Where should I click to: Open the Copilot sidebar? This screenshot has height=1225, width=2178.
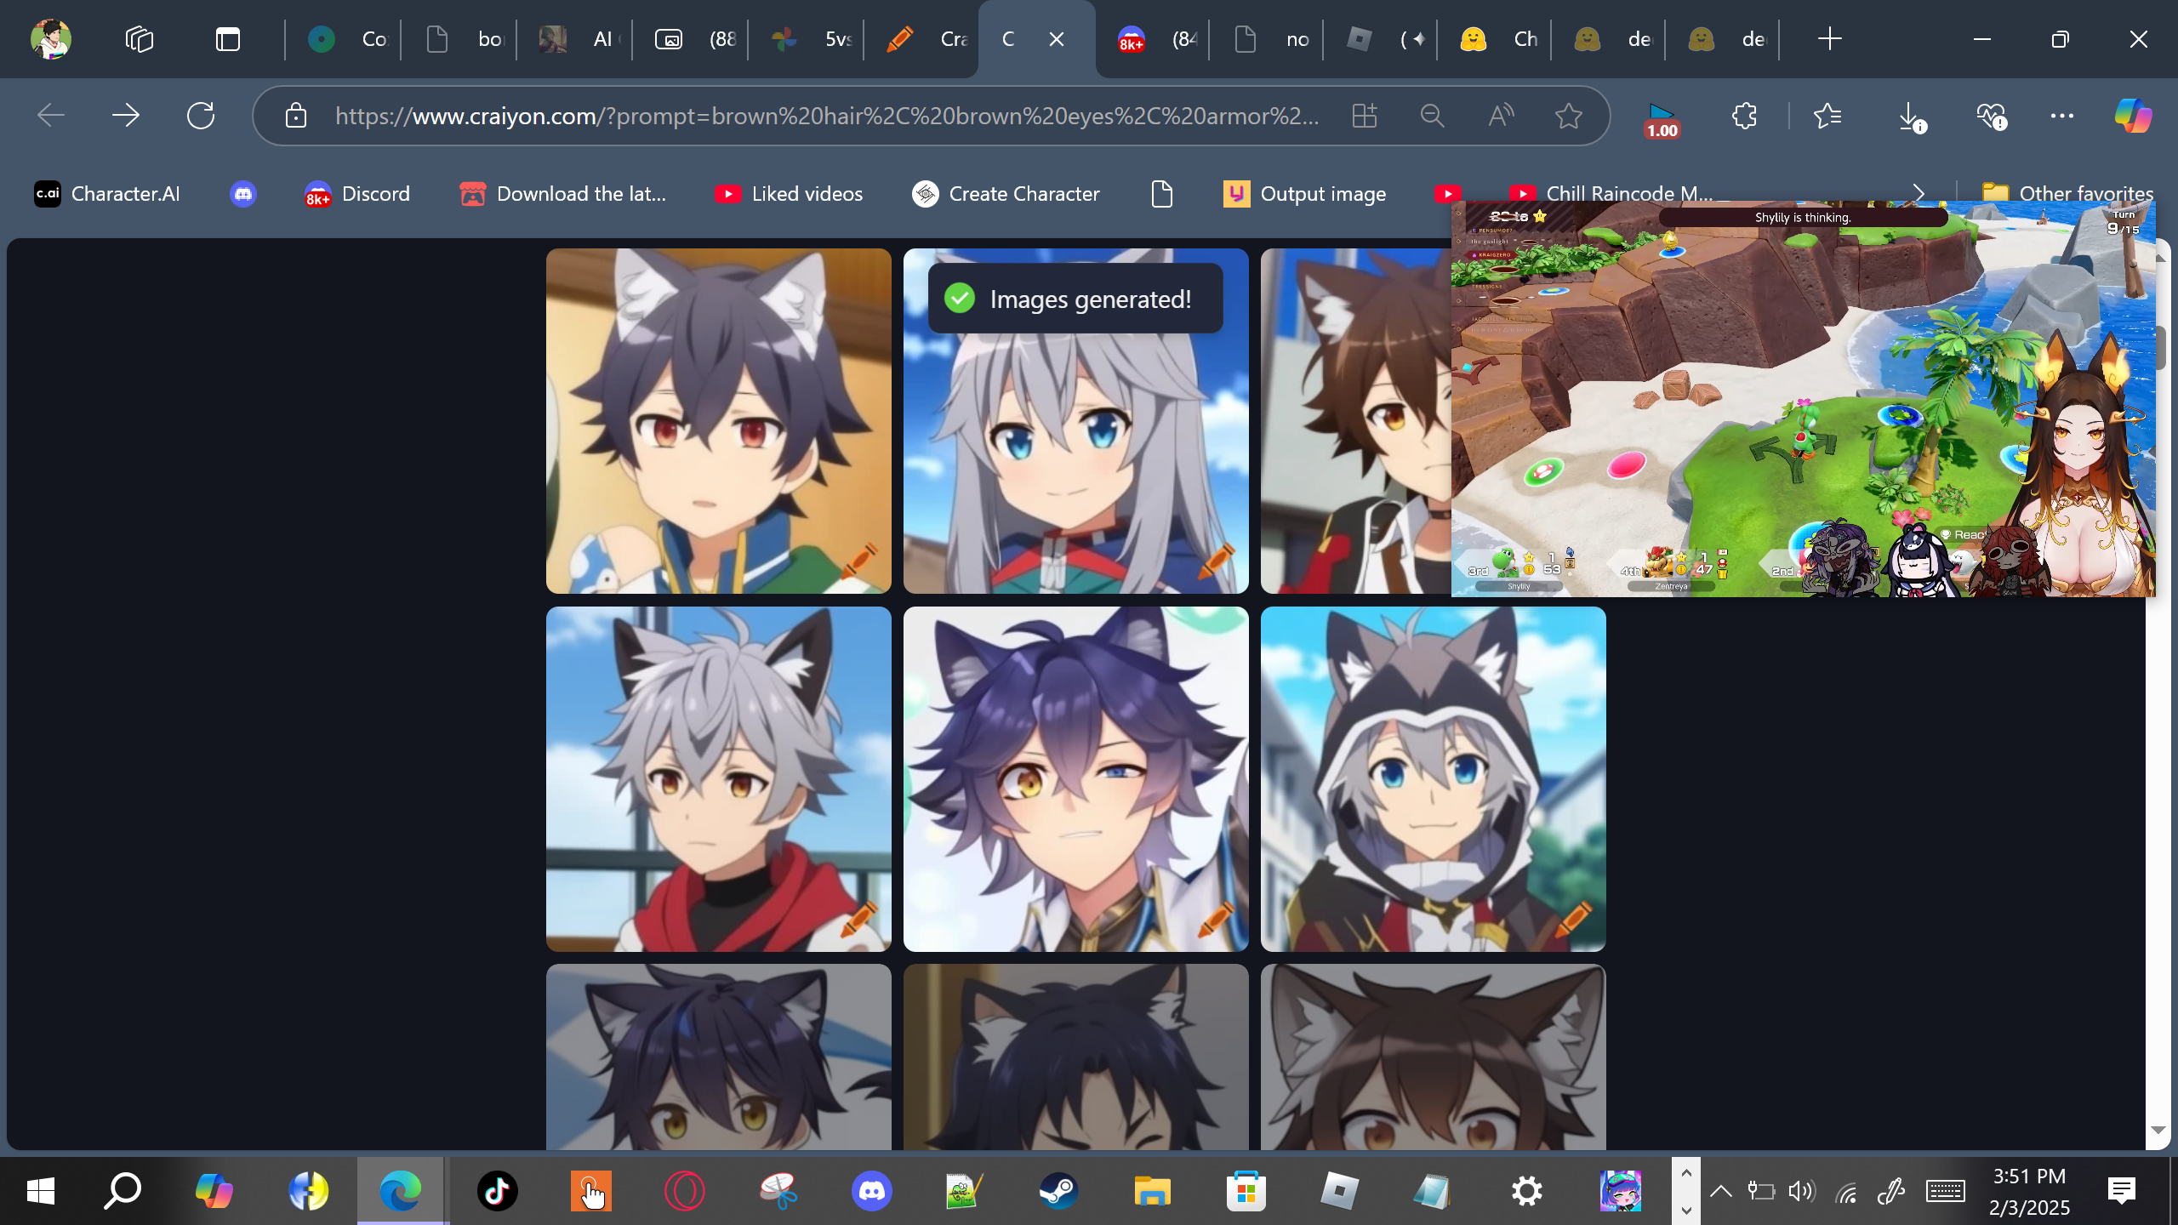2134,116
